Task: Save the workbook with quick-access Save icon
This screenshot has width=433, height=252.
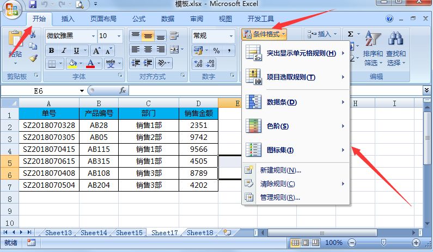Action: (x=33, y=4)
